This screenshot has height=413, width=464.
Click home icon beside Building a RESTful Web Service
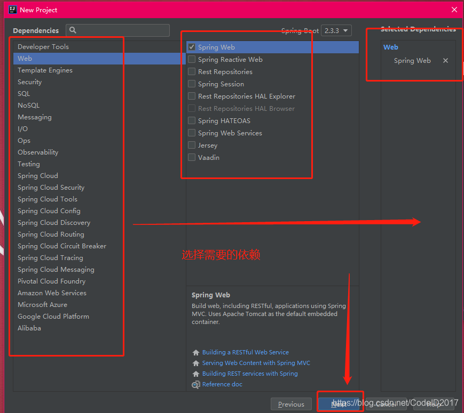pyautogui.click(x=195, y=352)
